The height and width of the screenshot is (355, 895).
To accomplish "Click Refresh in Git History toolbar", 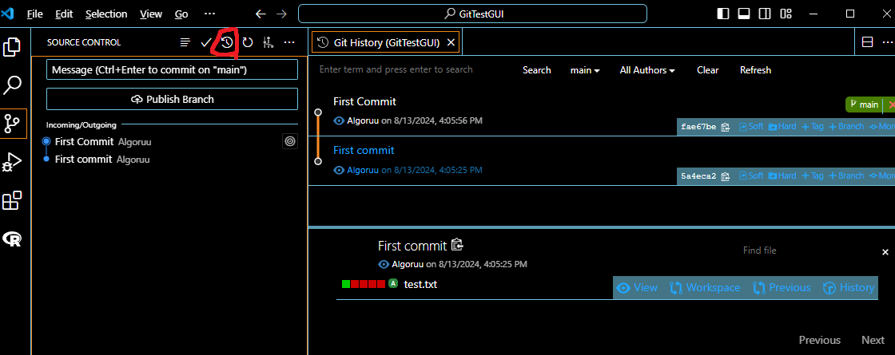I will click(756, 70).
